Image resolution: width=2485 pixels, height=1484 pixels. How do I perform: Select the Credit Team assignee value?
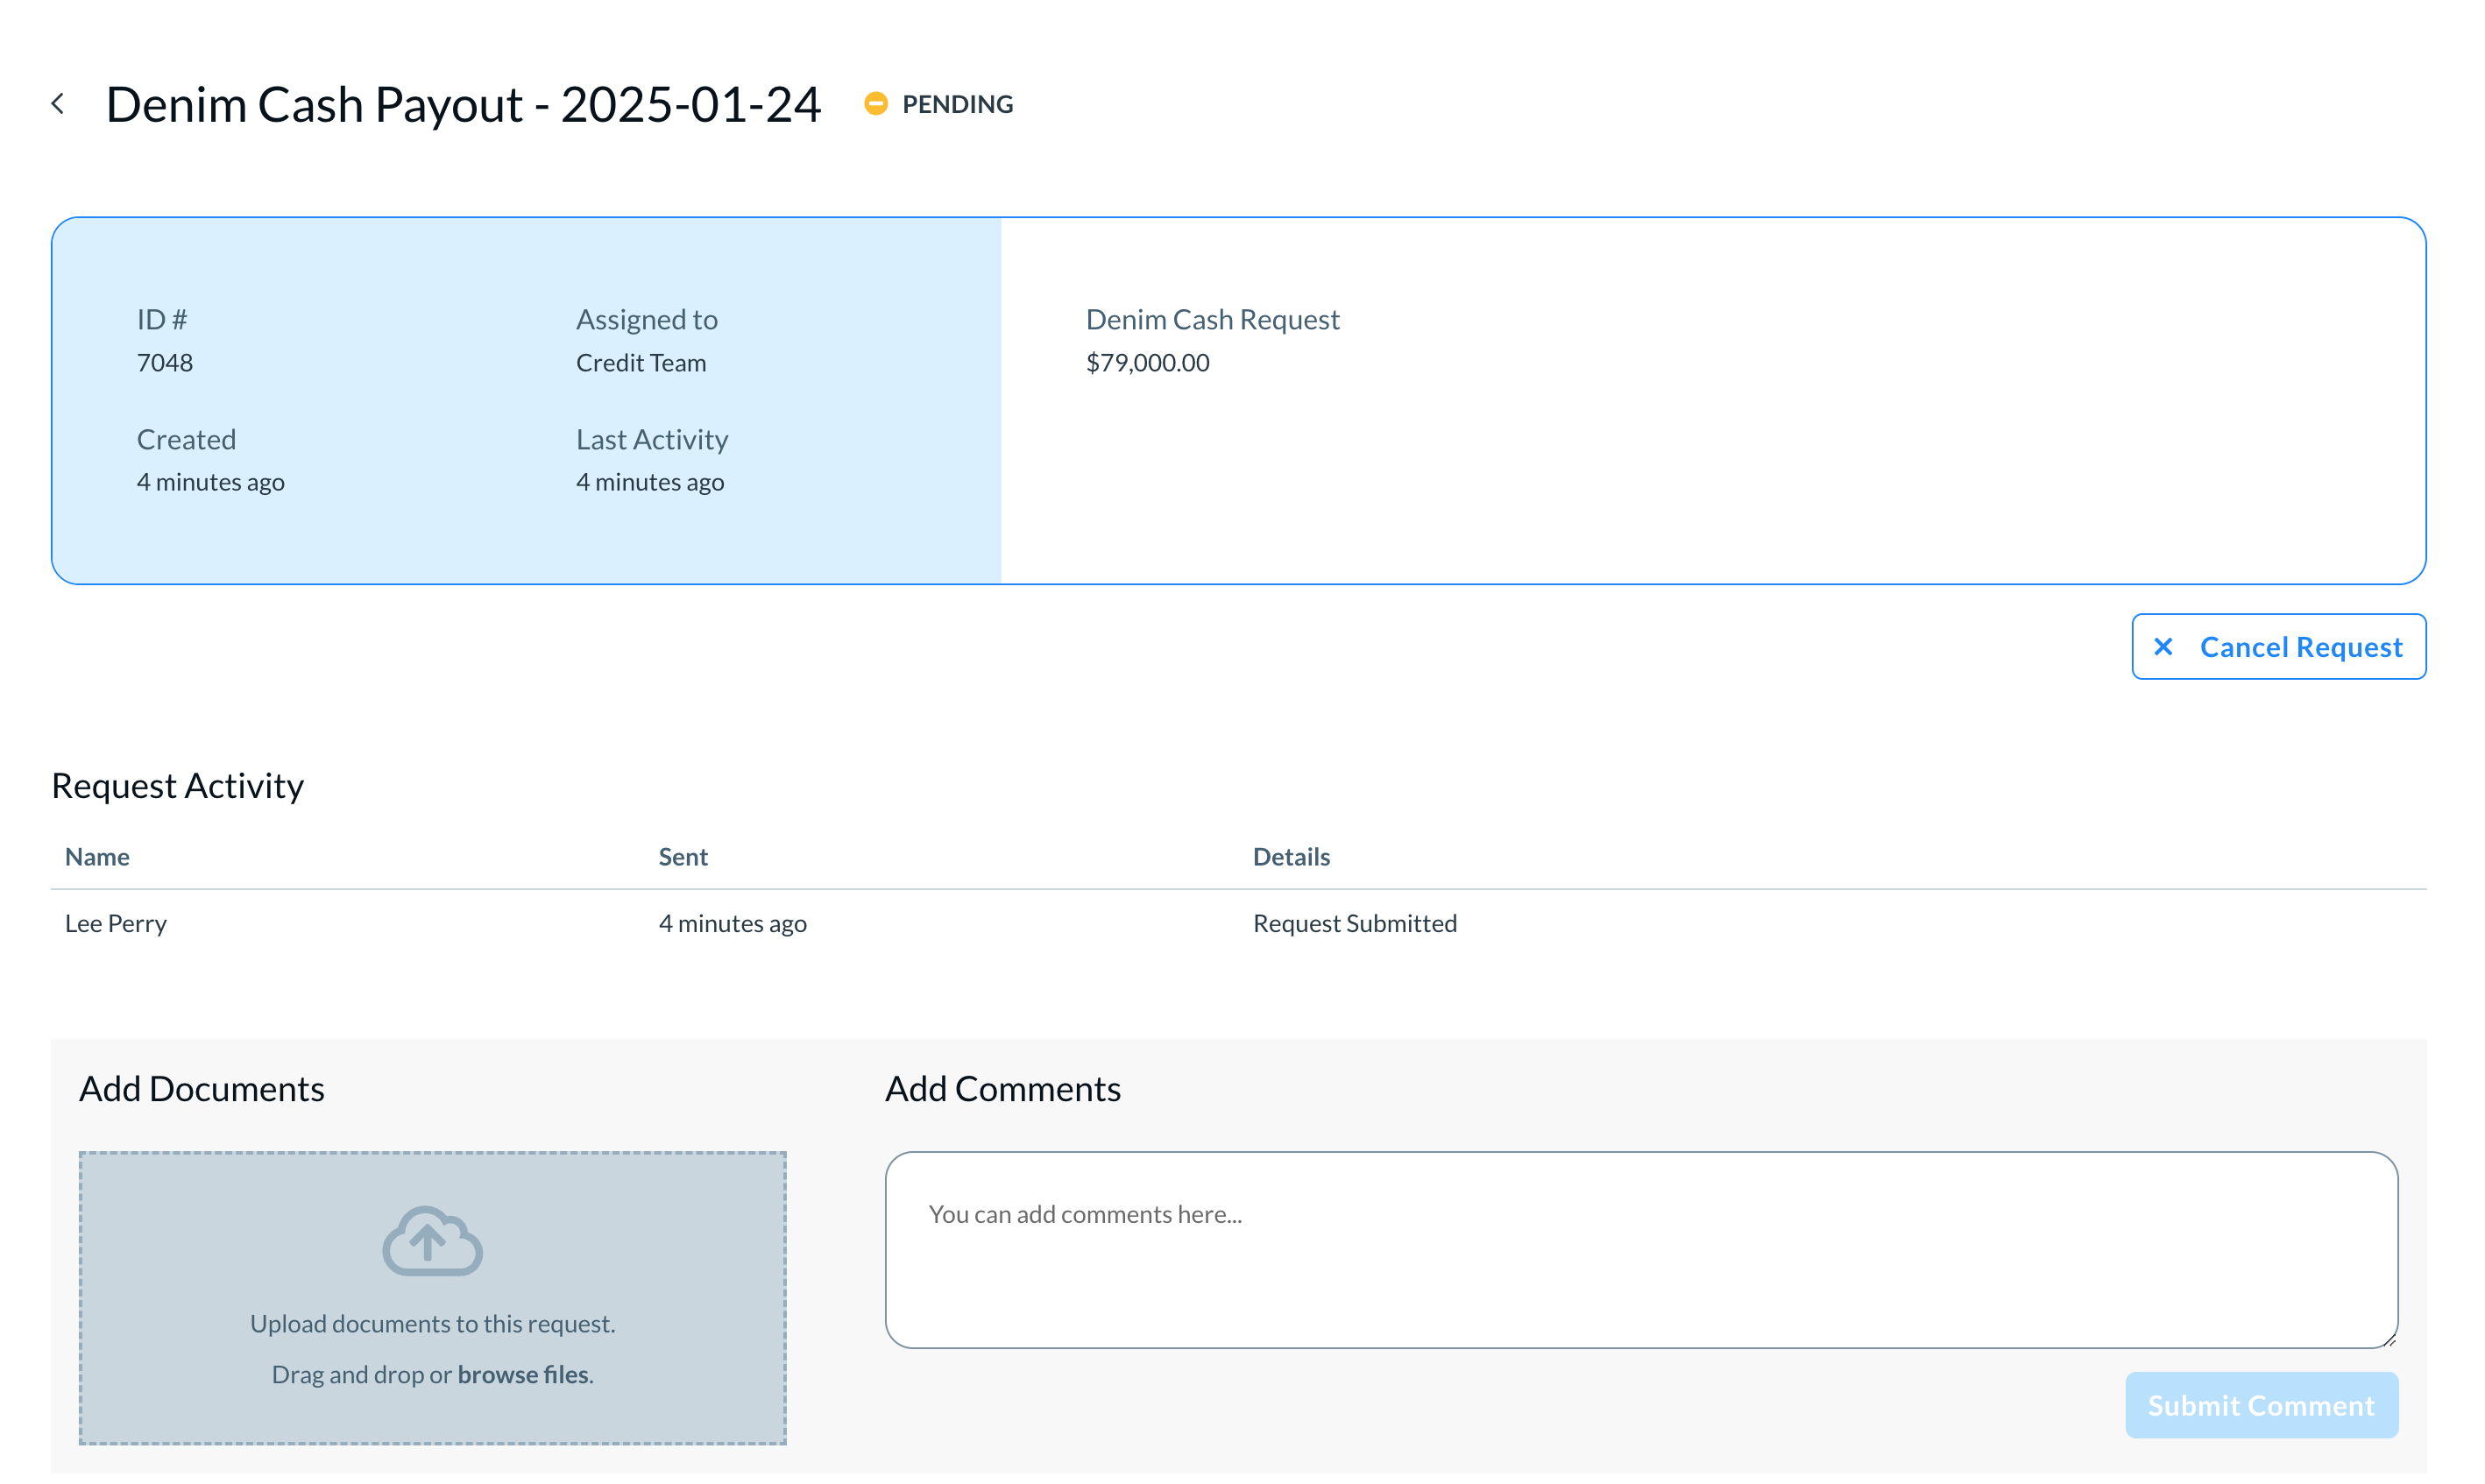tap(641, 363)
